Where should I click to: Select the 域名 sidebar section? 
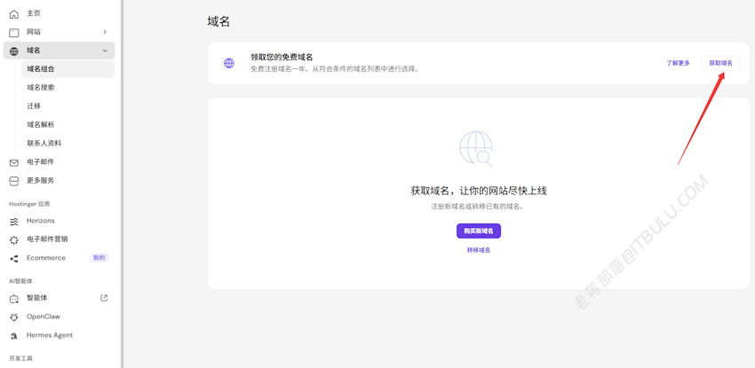59,51
